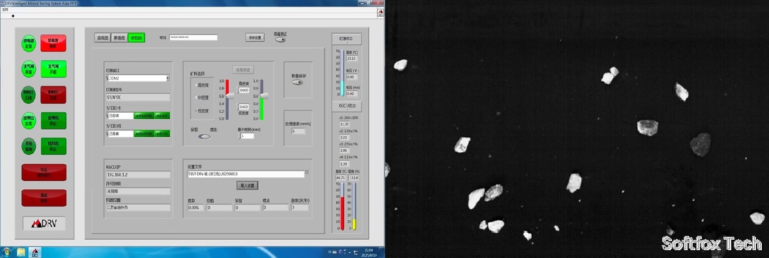Click the 总数 count value box
Viewport: 769px width, 258px height.
click(219, 208)
